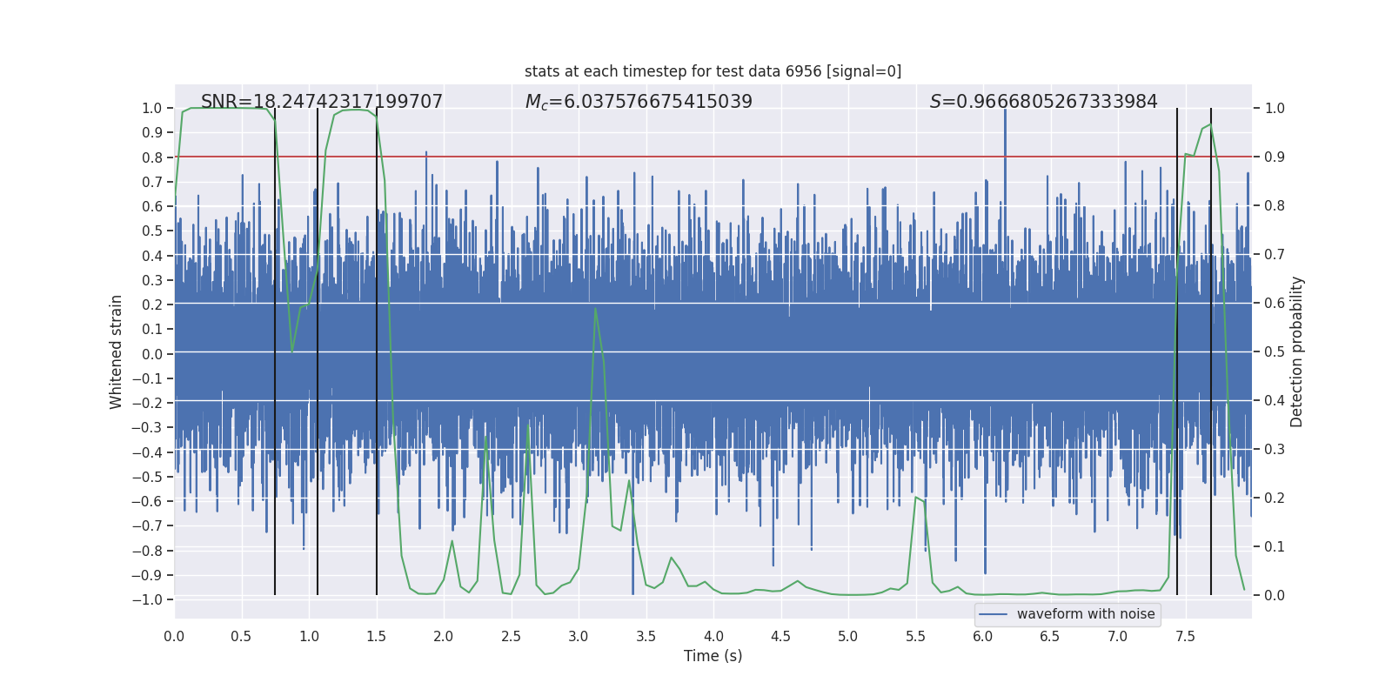Click the 'Whitened strain' axis label
This screenshot has height=696, width=1392.
(116, 352)
